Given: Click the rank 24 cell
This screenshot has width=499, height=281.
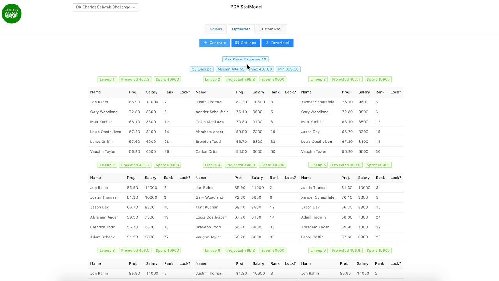Looking at the screenshot, I should click(378, 217).
